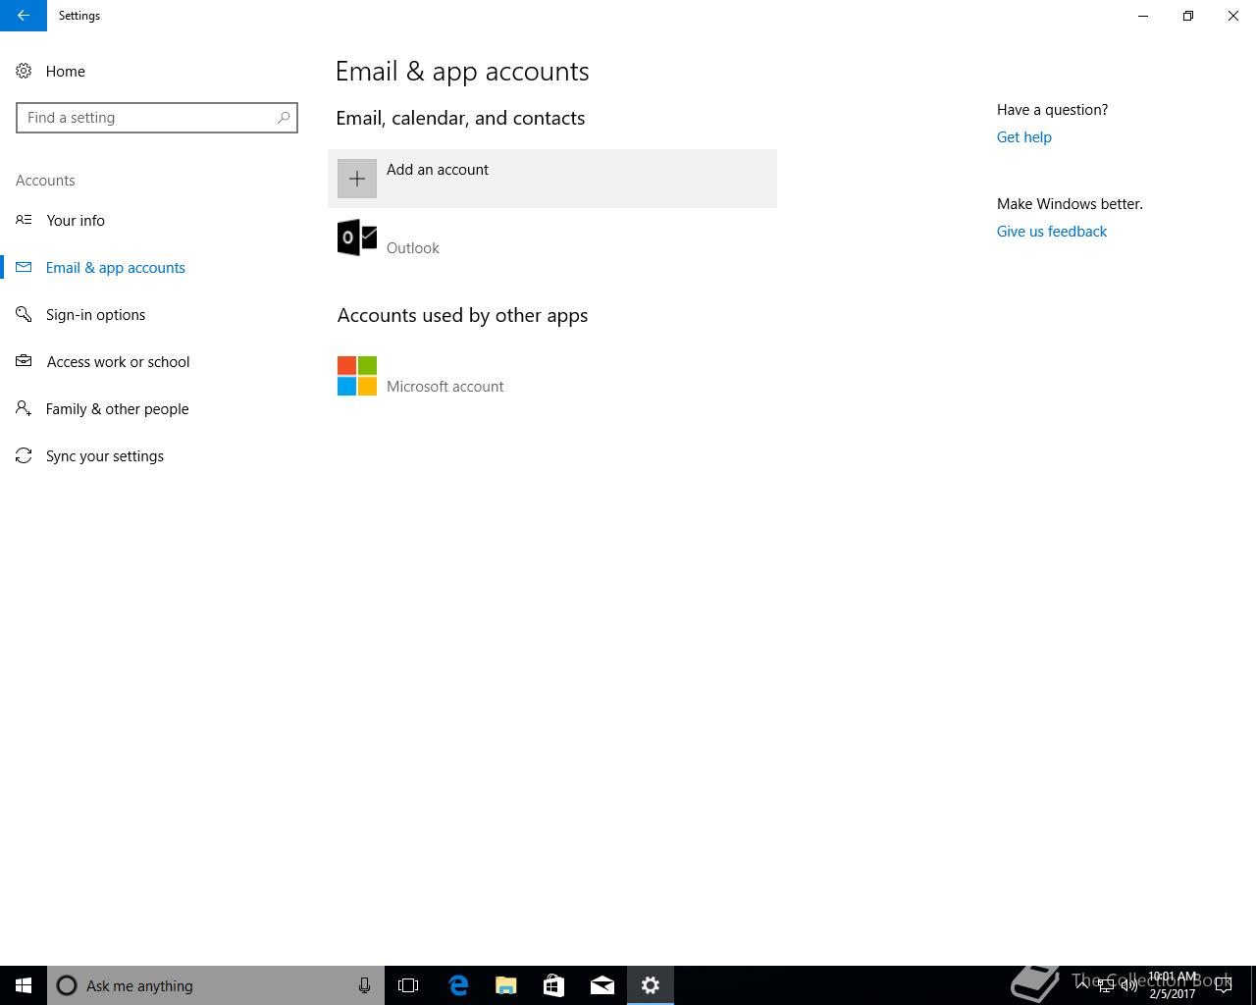Click the Family & other people icon

(x=24, y=408)
